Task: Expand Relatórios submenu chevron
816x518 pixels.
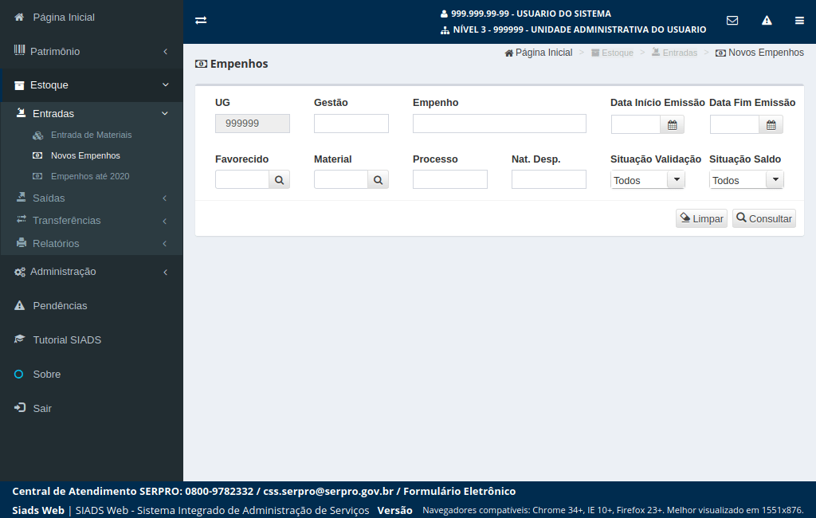Action: 165,244
